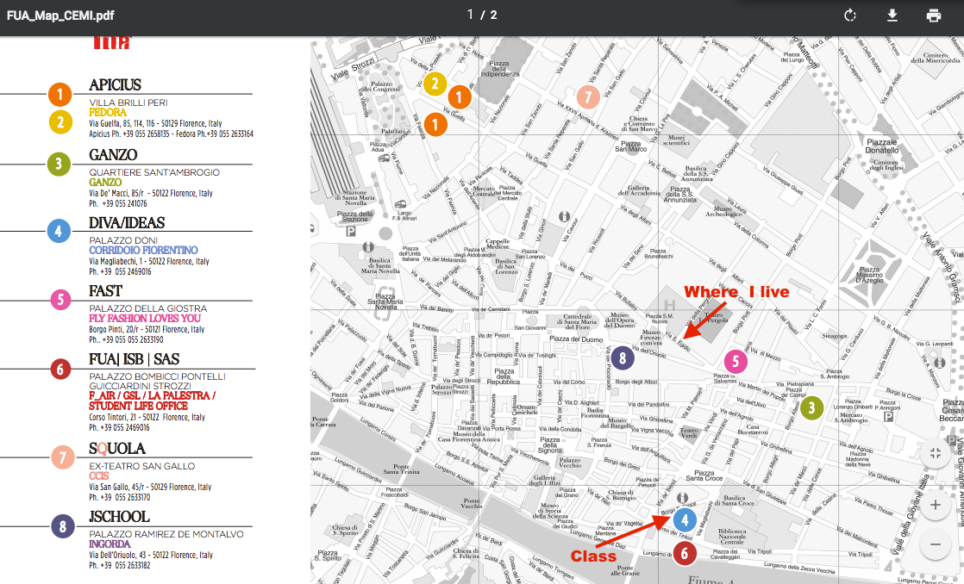This screenshot has width=964, height=584.
Task: Click the yellow FEDORA text
Action: click(x=108, y=112)
